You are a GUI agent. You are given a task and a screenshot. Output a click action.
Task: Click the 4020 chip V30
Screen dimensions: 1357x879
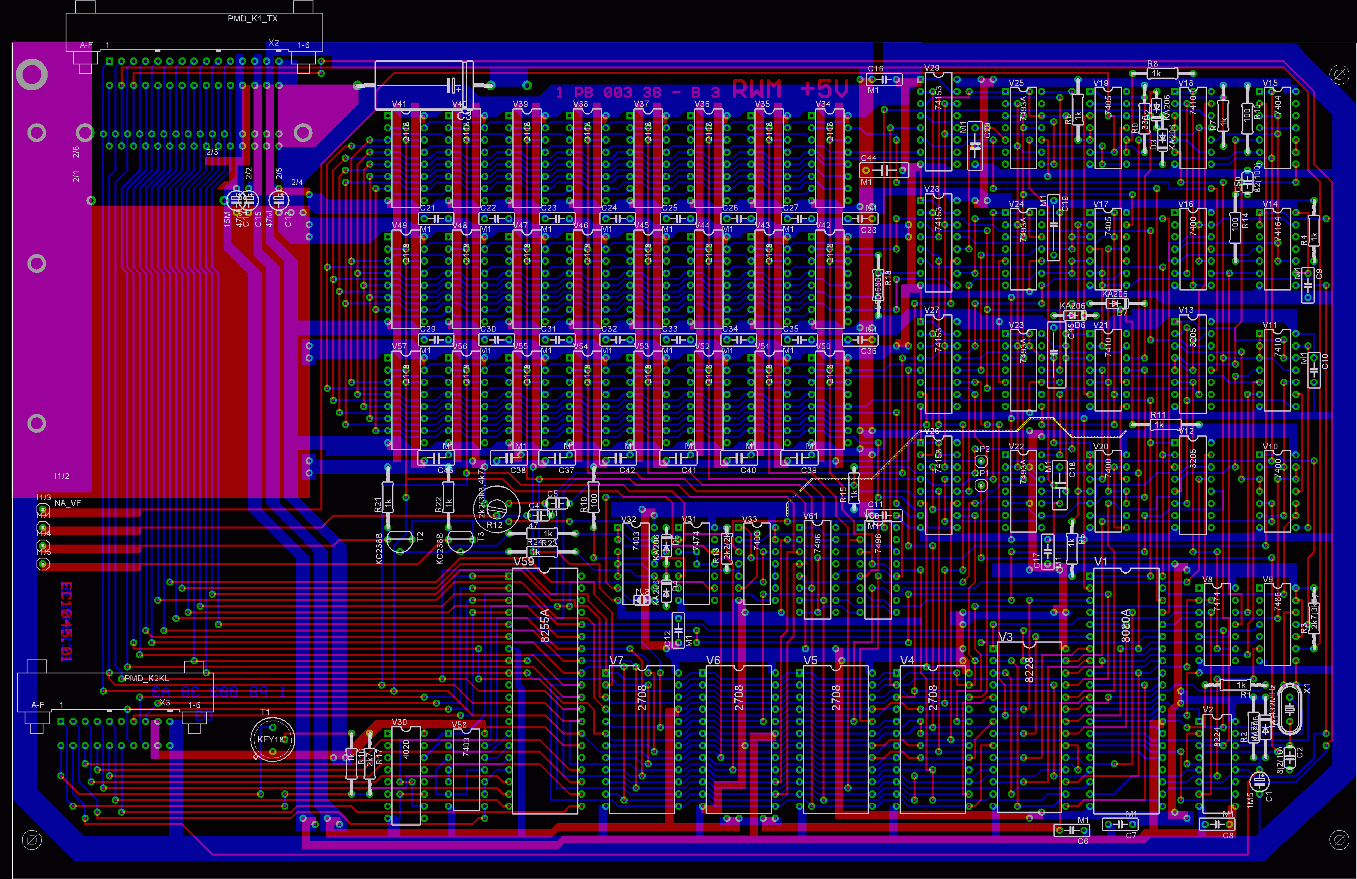[406, 776]
